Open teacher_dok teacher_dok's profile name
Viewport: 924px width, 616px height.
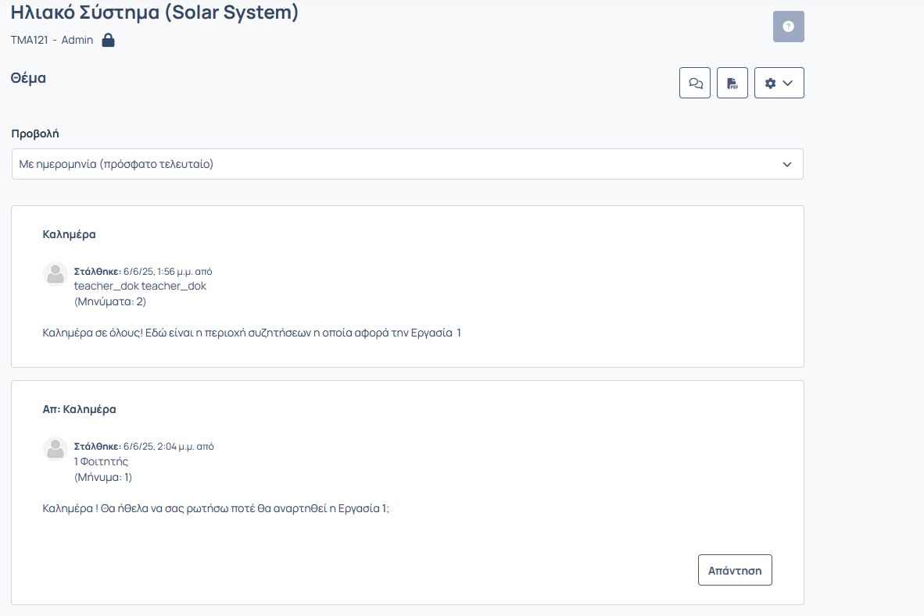click(x=140, y=286)
